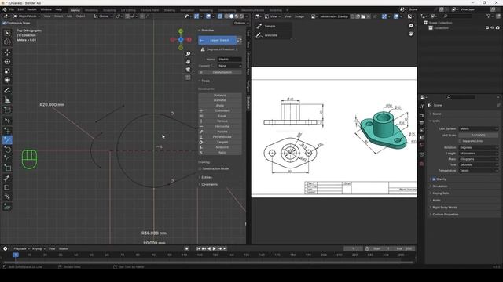Toggle Collection render camera icon in outliner
This screenshot has width=503, height=282.
pos(497,28)
